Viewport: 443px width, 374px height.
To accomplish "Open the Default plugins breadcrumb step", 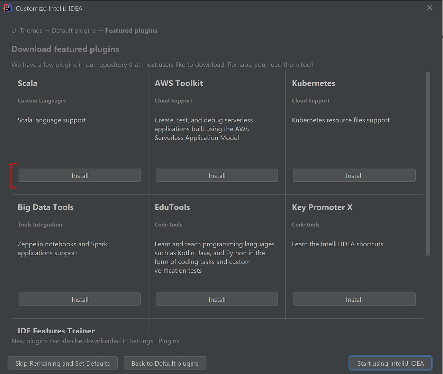I will point(73,30).
